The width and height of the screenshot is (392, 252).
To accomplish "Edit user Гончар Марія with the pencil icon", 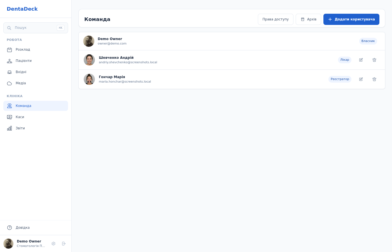I will [361, 79].
